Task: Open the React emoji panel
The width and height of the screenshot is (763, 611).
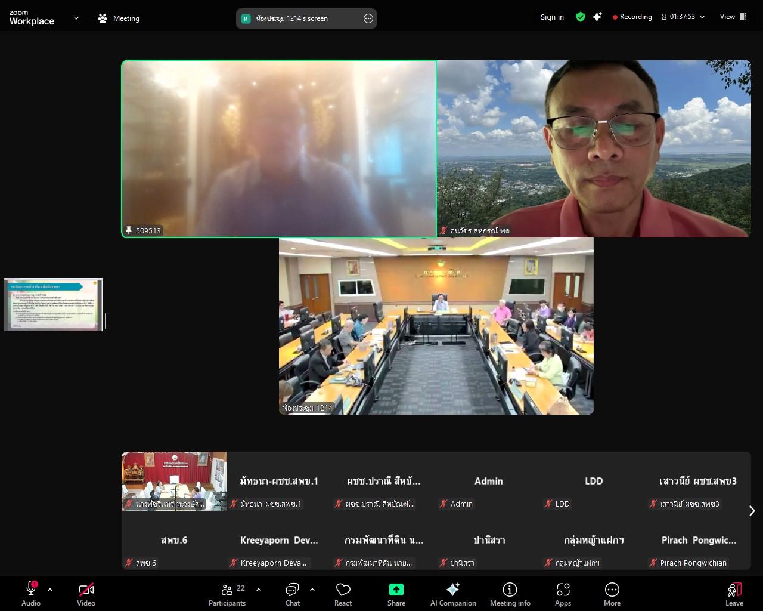Action: (x=343, y=594)
